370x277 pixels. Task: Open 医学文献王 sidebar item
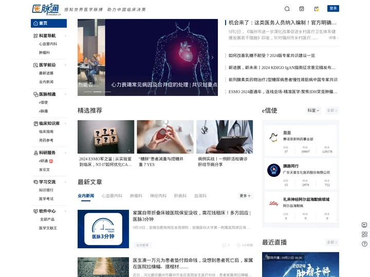point(48,228)
